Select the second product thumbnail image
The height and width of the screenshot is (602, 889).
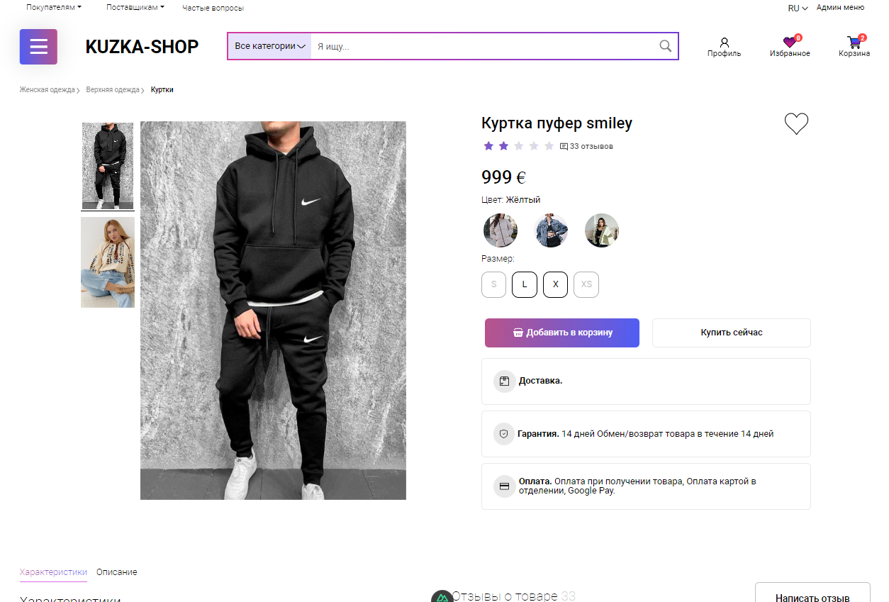tap(108, 262)
